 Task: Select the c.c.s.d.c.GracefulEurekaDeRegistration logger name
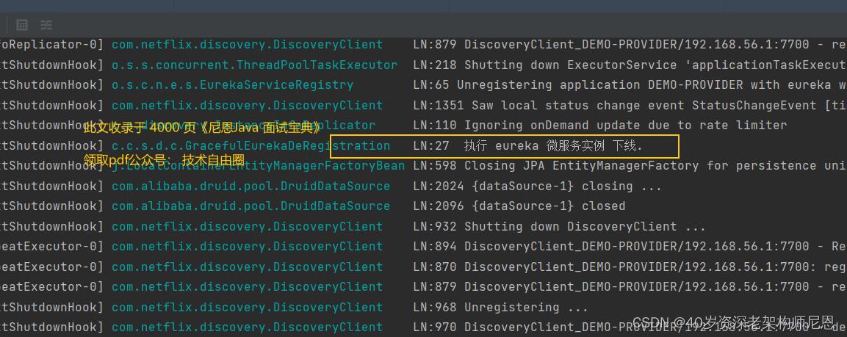click(251, 146)
